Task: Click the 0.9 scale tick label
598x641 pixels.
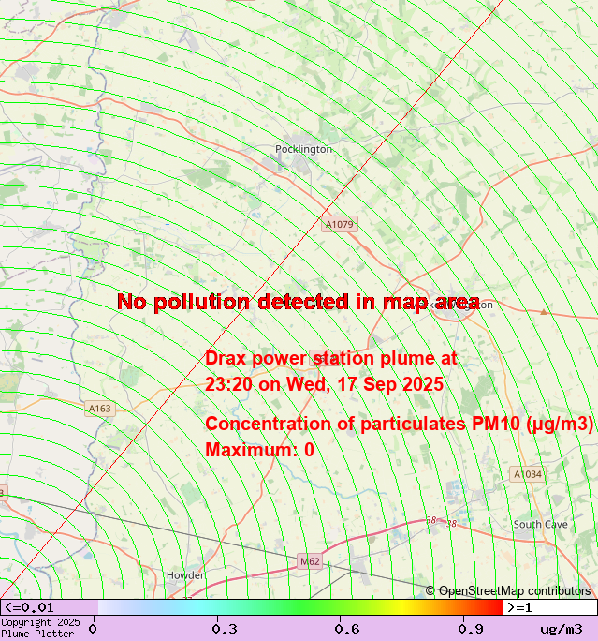Action: click(471, 629)
